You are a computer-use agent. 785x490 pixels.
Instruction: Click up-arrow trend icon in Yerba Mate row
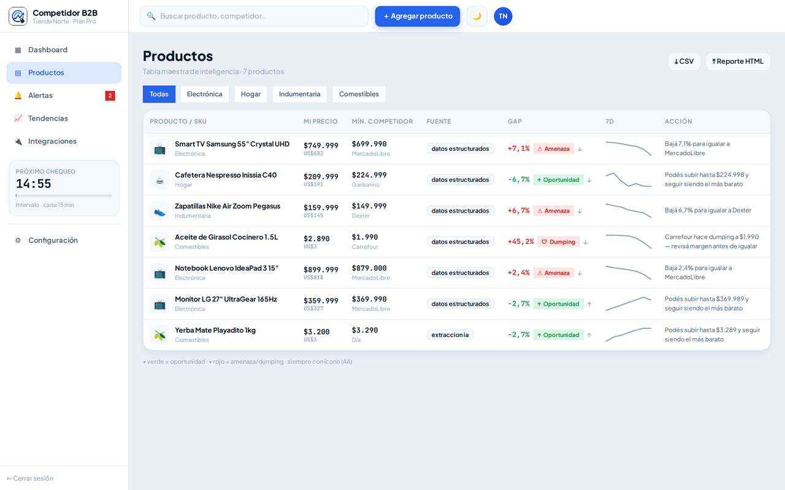[x=589, y=335]
